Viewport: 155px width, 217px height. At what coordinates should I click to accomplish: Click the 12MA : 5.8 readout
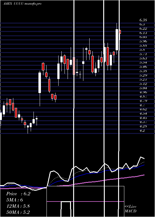coord(18,206)
